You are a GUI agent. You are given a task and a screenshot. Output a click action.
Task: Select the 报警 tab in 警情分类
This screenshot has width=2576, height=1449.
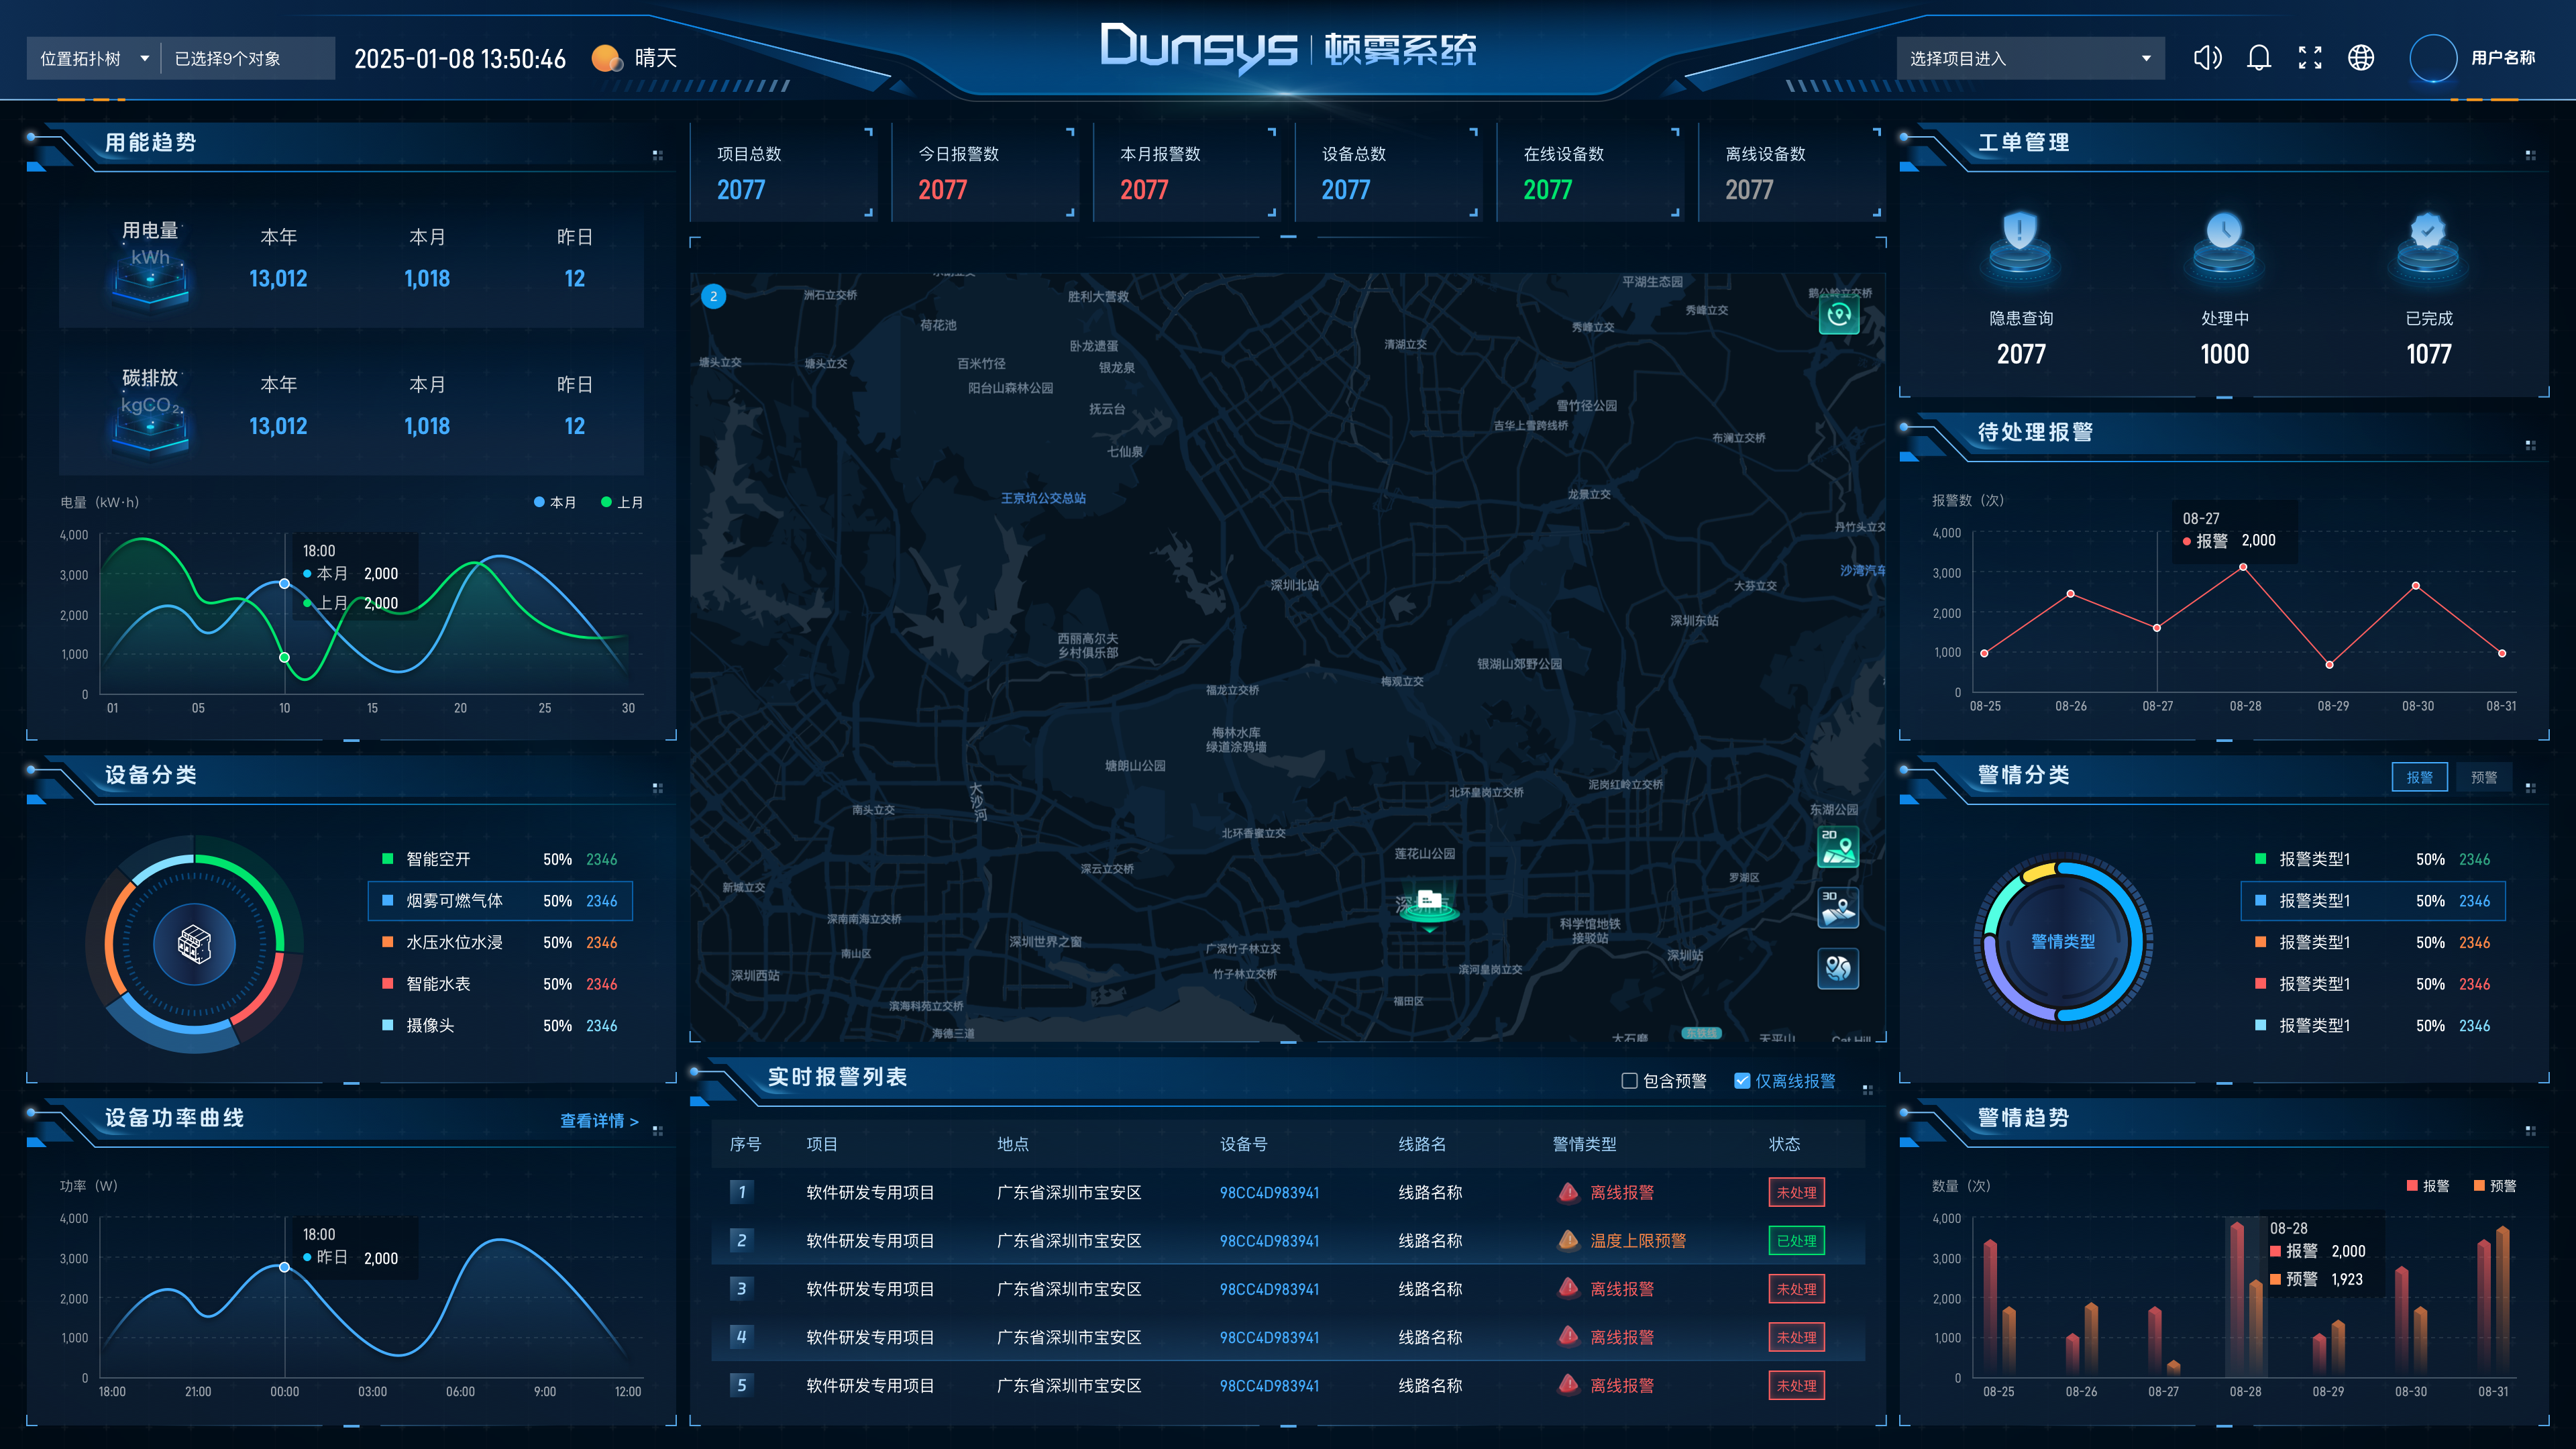pyautogui.click(x=2419, y=777)
